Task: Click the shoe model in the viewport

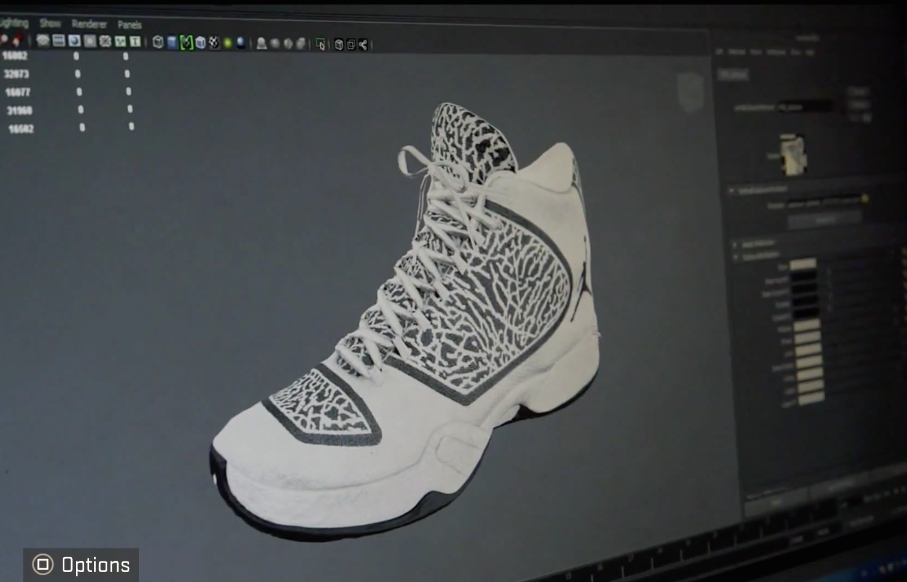Action: (x=406, y=321)
